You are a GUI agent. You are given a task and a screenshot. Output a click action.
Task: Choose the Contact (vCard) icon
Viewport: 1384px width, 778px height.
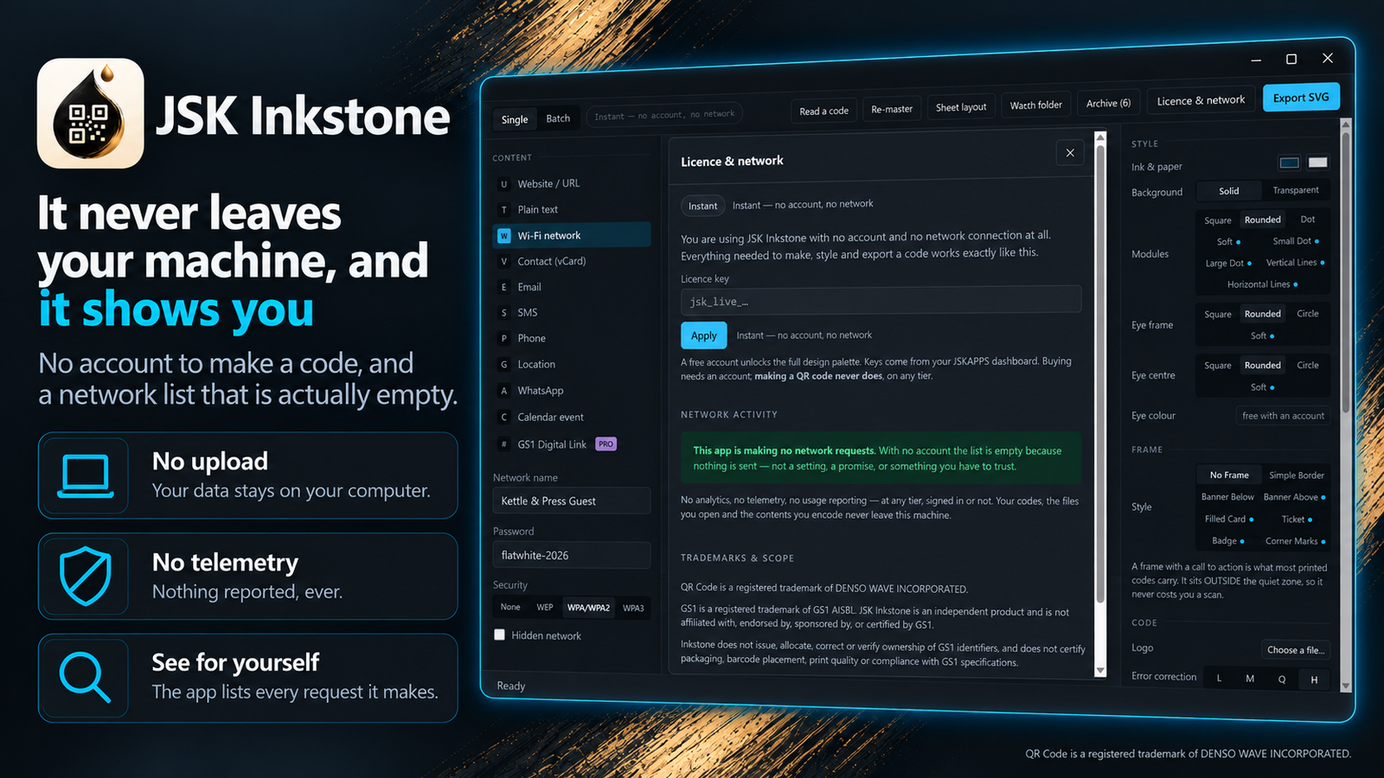pos(504,261)
